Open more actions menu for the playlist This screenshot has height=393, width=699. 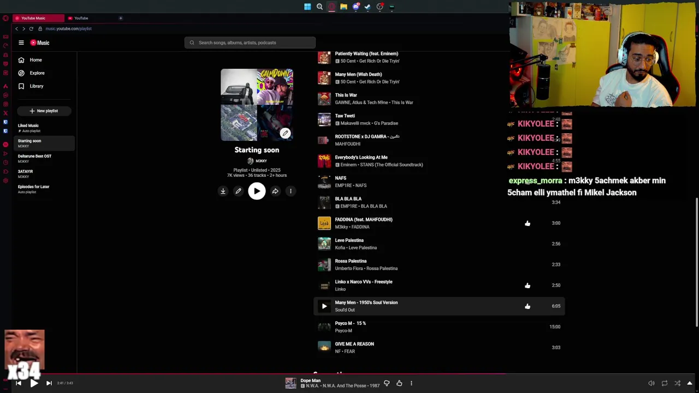coord(291,191)
